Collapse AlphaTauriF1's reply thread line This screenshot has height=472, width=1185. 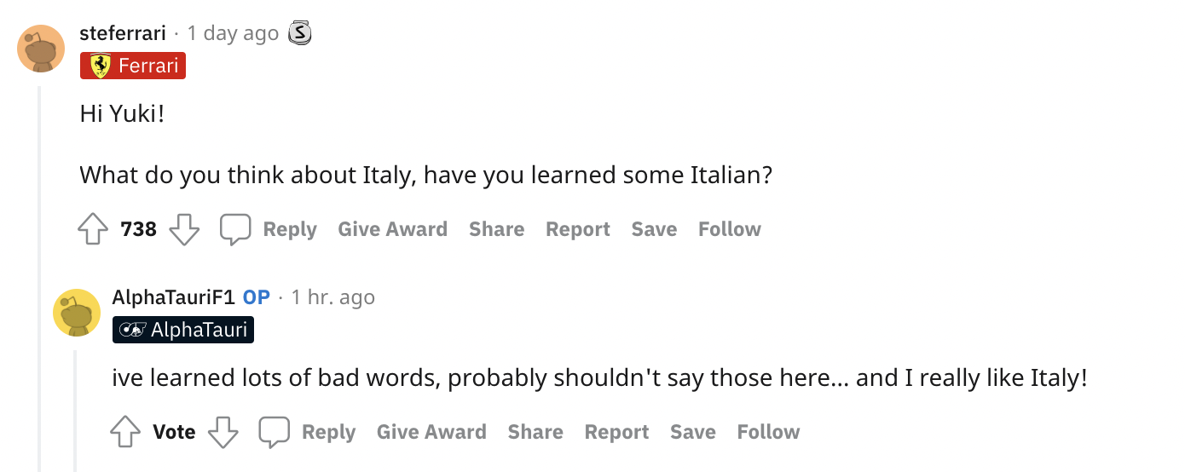(75, 409)
